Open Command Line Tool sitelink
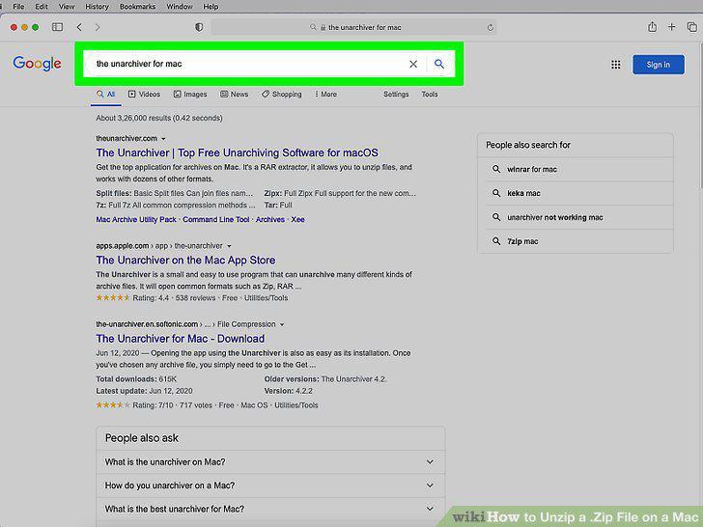Screen dimensions: 703x527 click(215, 220)
